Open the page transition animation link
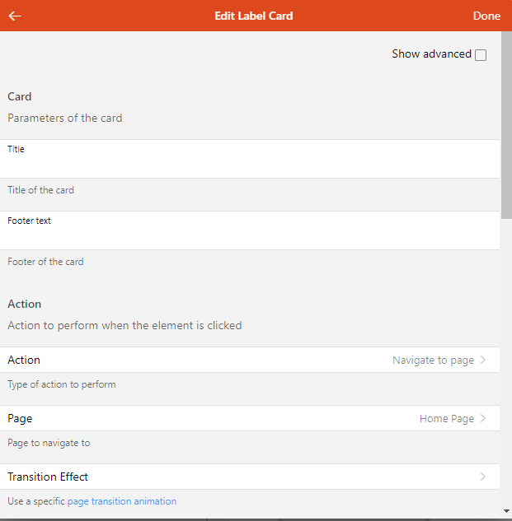The width and height of the screenshot is (512, 521). pos(122,501)
